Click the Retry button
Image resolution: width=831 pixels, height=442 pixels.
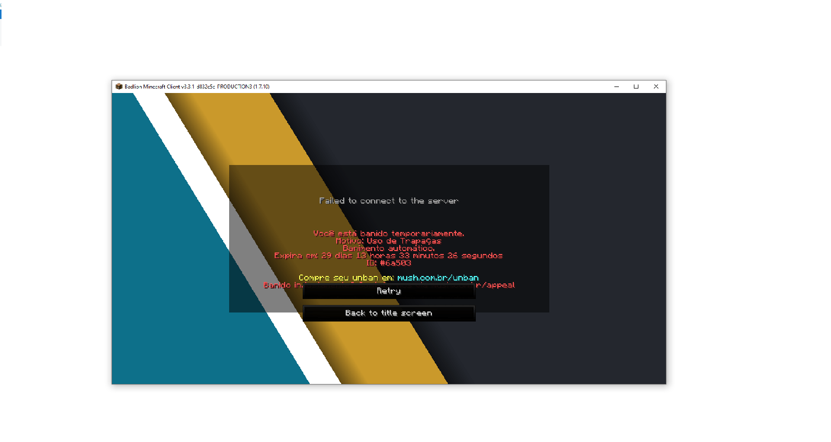click(389, 291)
